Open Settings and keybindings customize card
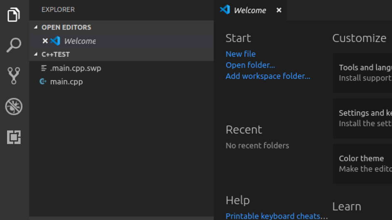Viewport: 392px width, 220px height. click(x=362, y=118)
